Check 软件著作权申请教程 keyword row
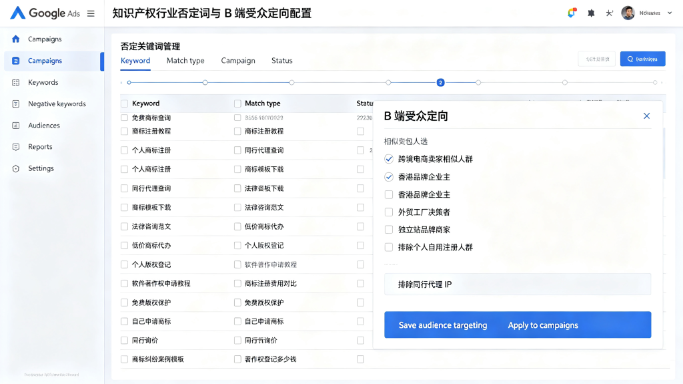 [x=125, y=284]
